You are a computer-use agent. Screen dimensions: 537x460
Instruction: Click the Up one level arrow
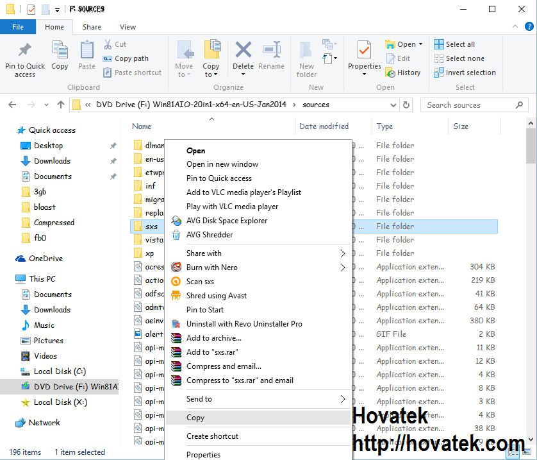pos(61,105)
